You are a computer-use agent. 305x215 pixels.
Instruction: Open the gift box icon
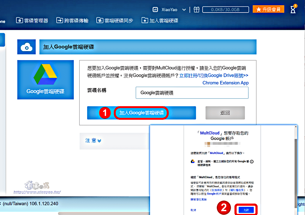[x=196, y=10]
